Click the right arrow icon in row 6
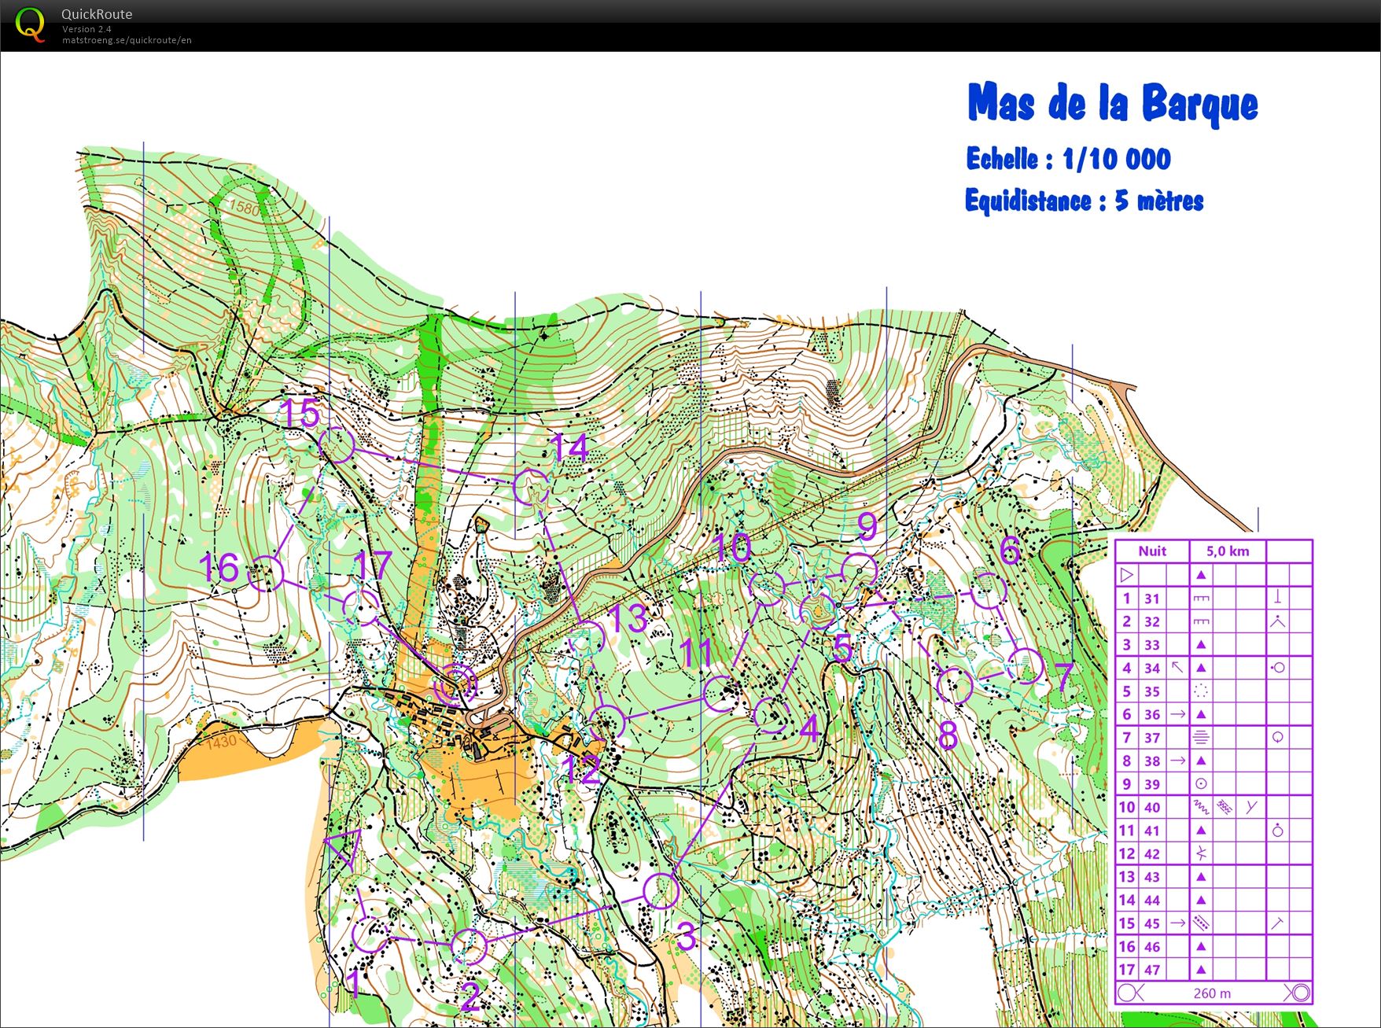1381x1028 pixels. 1177,714
